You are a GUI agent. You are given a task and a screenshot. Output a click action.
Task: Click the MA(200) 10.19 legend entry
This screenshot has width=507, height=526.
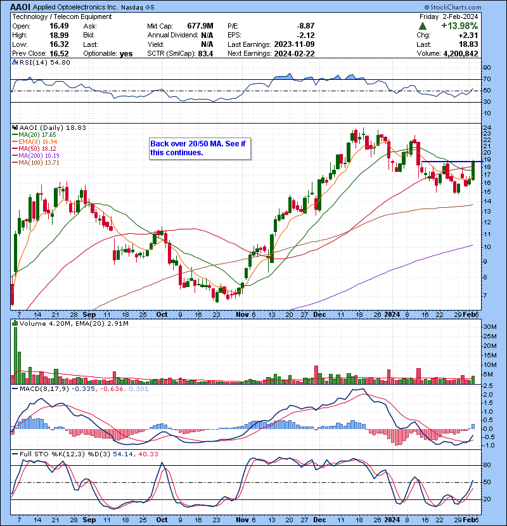pyautogui.click(x=35, y=156)
